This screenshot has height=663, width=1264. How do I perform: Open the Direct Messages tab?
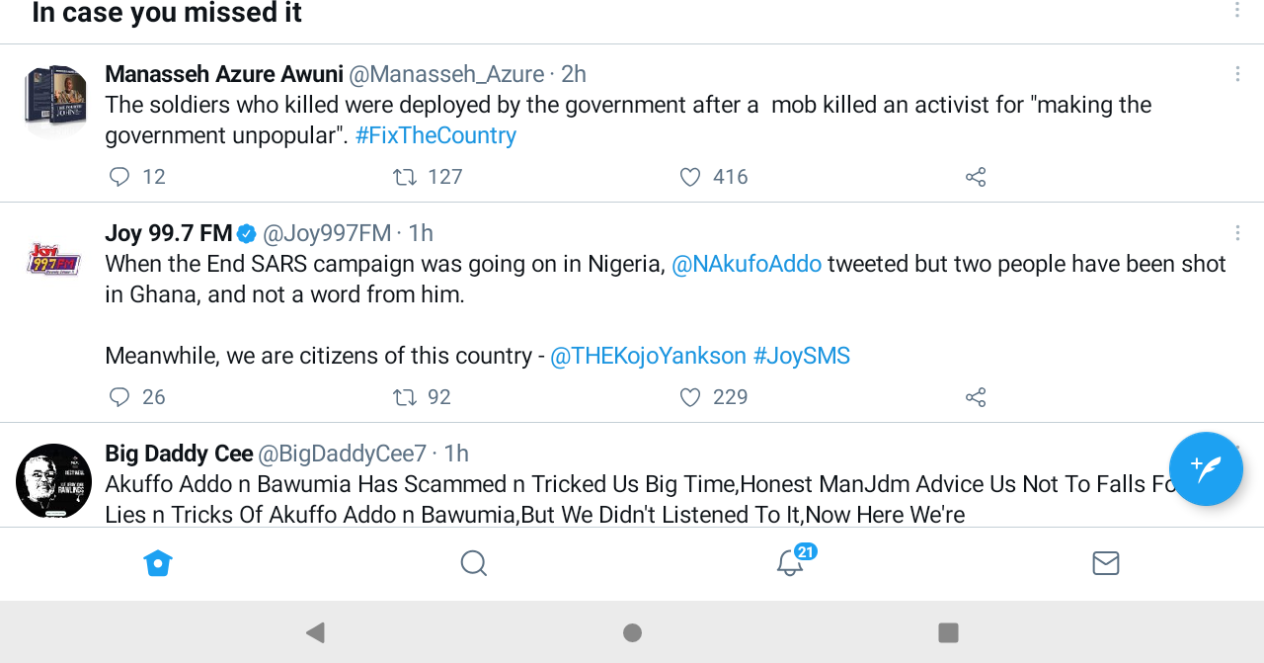(x=1106, y=563)
